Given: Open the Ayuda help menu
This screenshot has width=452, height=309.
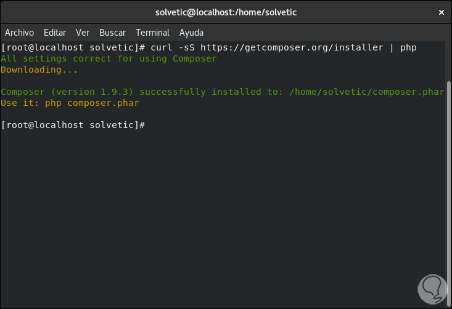Looking at the screenshot, I should (x=191, y=33).
